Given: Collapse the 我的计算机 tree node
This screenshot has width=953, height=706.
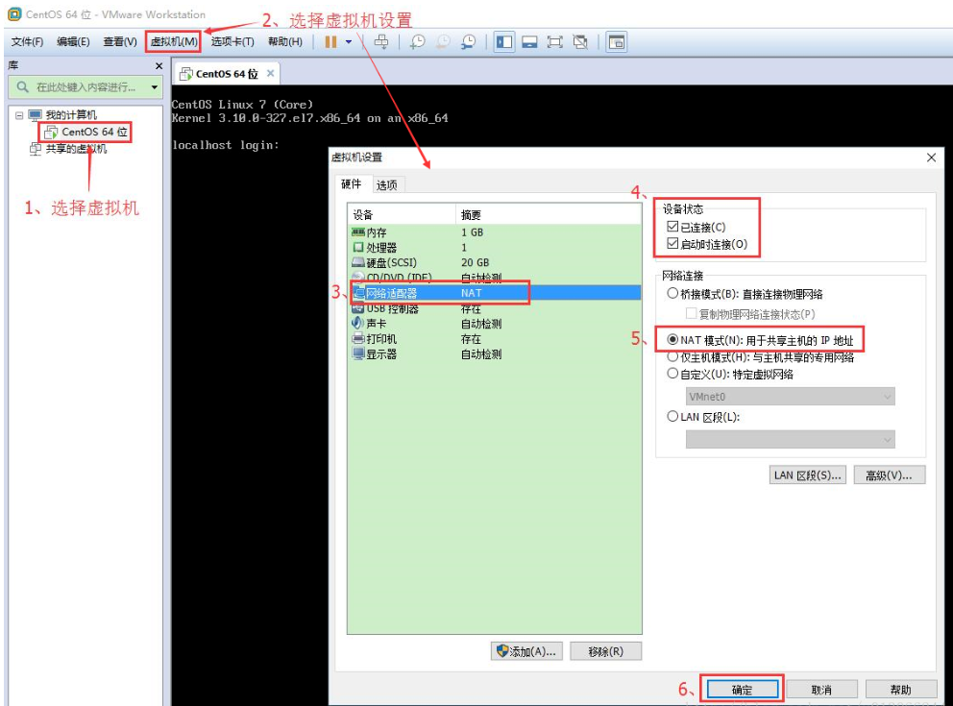Looking at the screenshot, I should 18,115.
